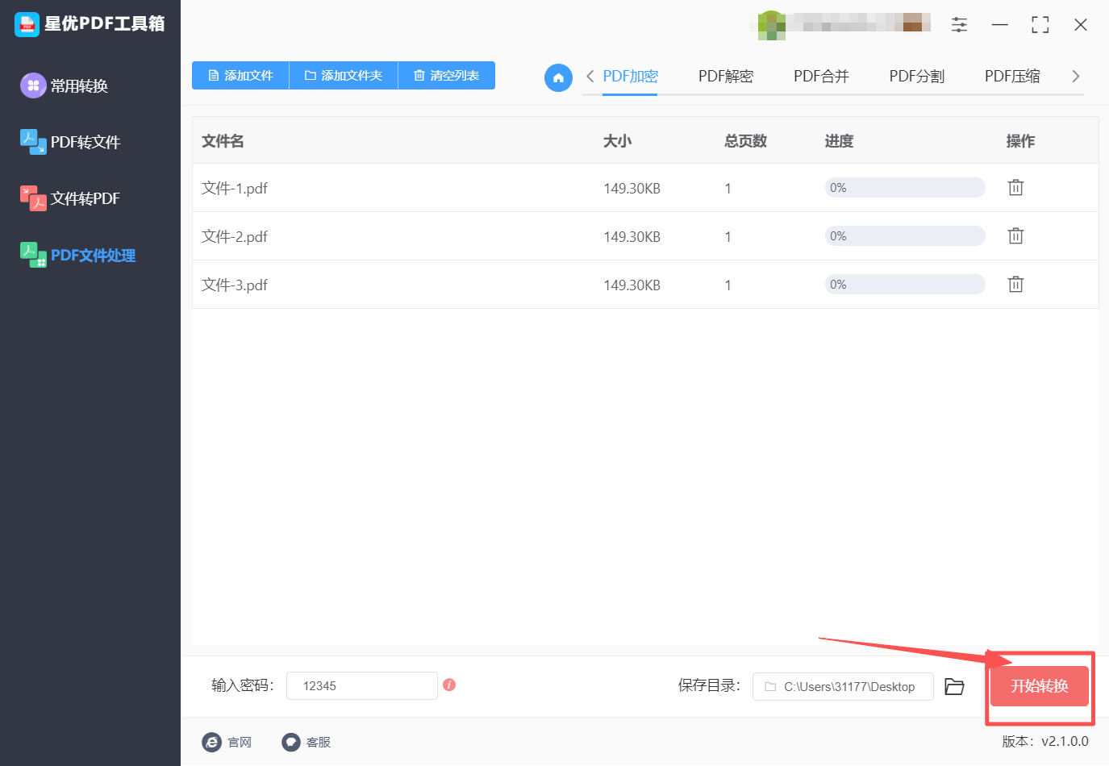Click the 进度 column header
This screenshot has width=1109, height=766.
coord(839,141)
